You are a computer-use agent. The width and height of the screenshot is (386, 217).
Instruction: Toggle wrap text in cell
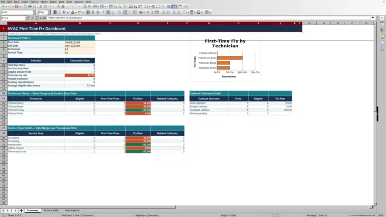119,12
